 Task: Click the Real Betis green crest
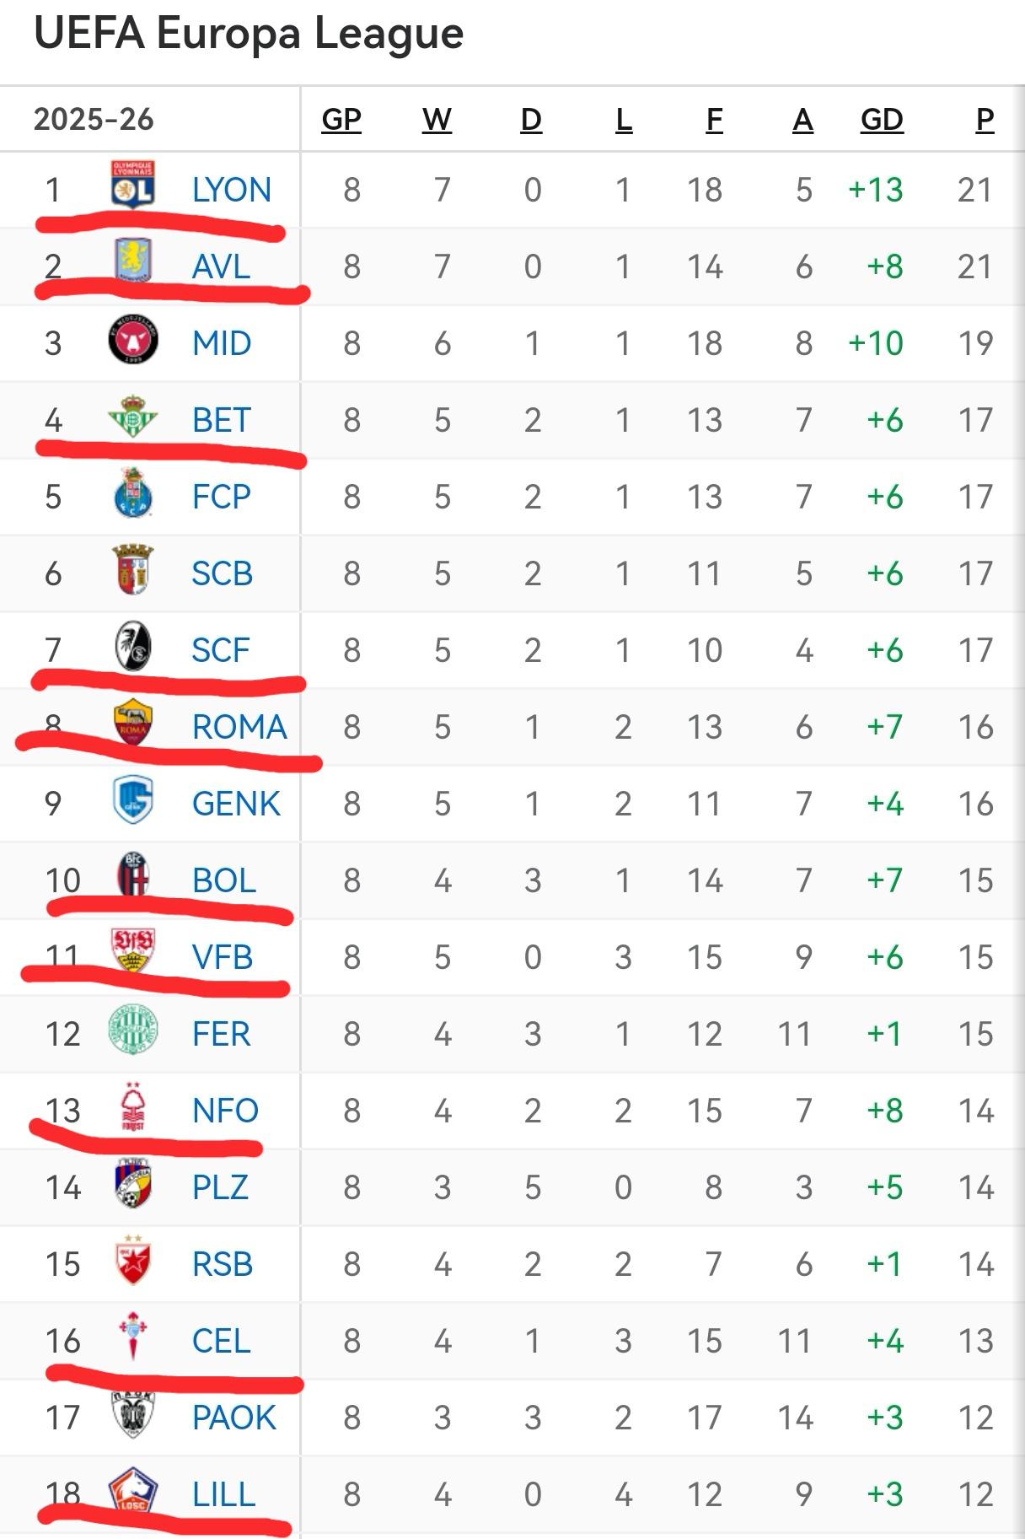[132, 417]
